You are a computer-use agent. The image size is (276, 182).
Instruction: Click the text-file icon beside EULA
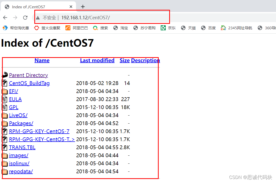tap(5, 99)
